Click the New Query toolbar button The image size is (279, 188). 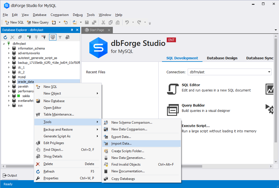click(38, 22)
